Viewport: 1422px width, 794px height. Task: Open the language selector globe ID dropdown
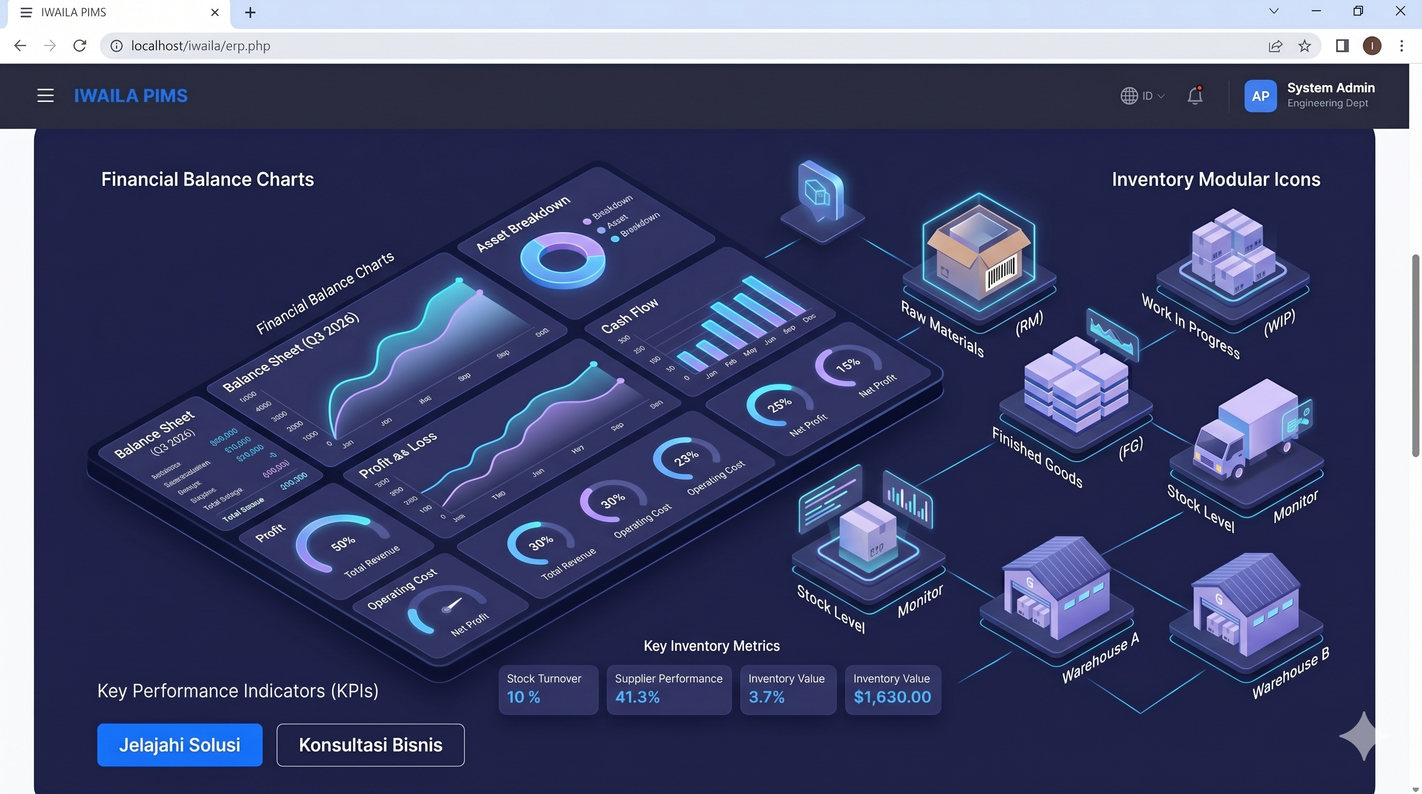click(1142, 96)
